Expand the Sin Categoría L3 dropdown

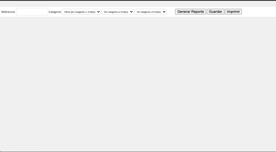151,12
